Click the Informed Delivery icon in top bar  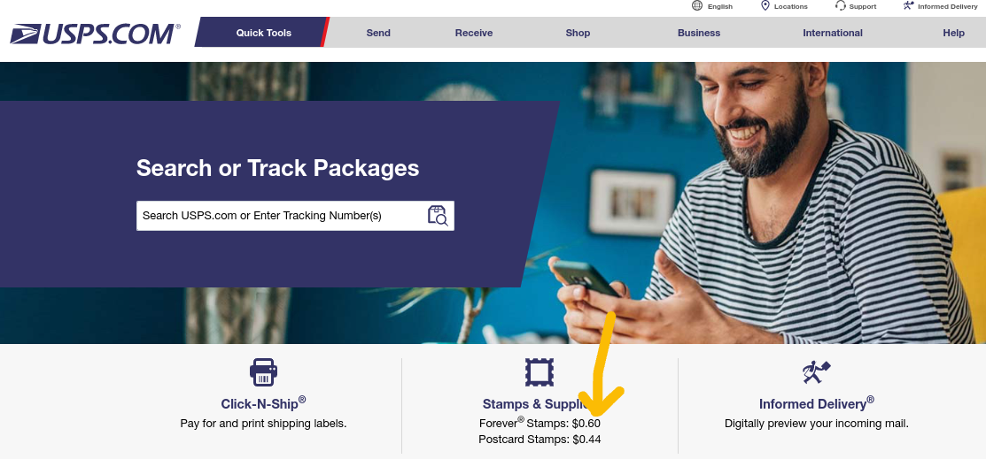[909, 6]
